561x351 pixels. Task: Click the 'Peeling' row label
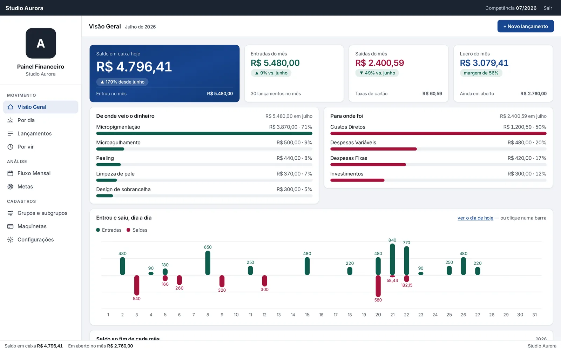[105, 158]
